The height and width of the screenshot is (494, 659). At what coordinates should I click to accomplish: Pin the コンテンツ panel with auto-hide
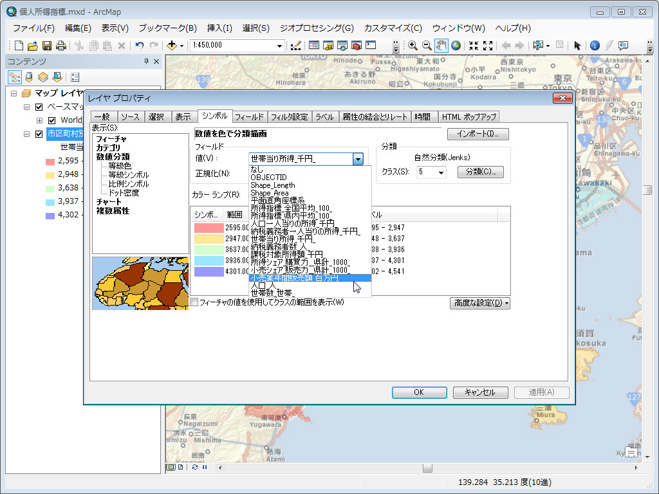[x=146, y=61]
